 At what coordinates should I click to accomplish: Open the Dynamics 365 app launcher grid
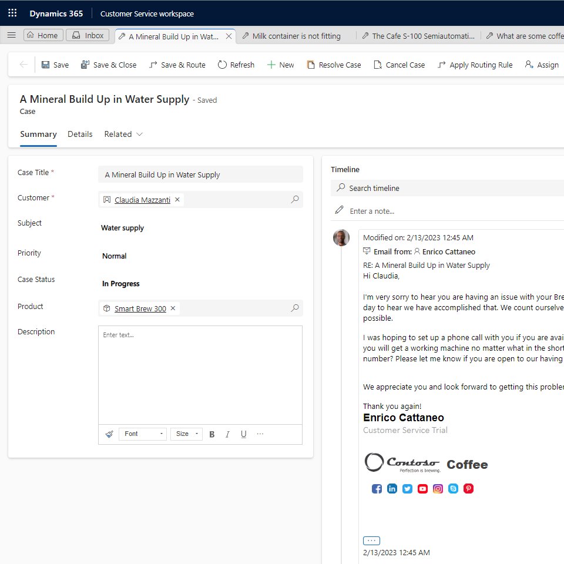click(12, 14)
